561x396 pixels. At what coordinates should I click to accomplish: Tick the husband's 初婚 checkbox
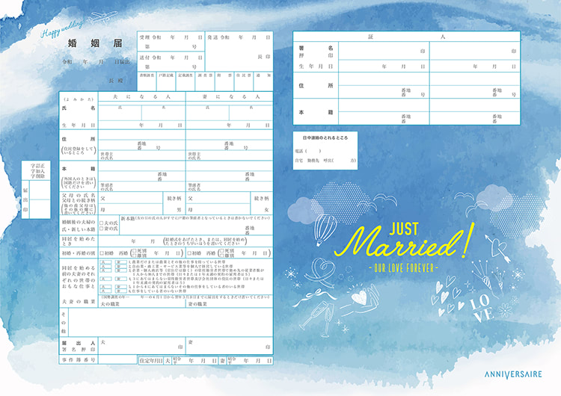pos(101,253)
